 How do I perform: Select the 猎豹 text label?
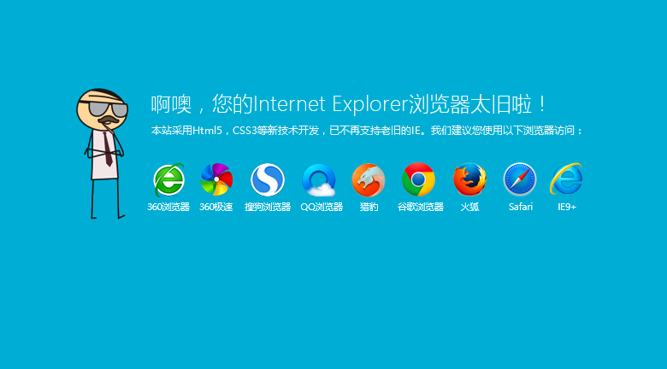(369, 207)
